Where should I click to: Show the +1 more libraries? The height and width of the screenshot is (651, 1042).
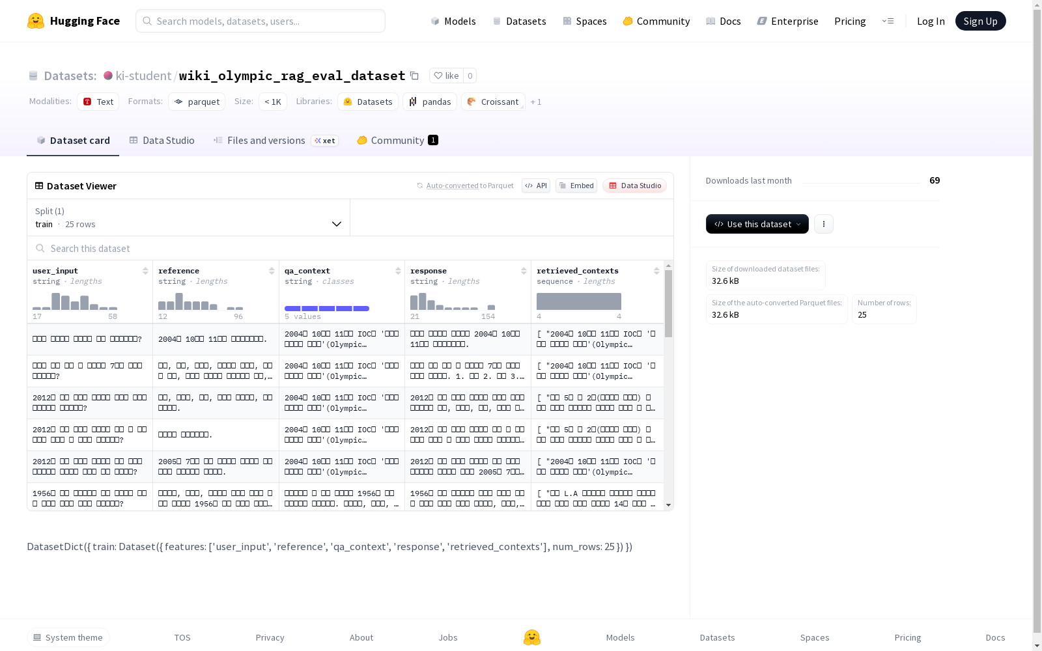tap(536, 102)
